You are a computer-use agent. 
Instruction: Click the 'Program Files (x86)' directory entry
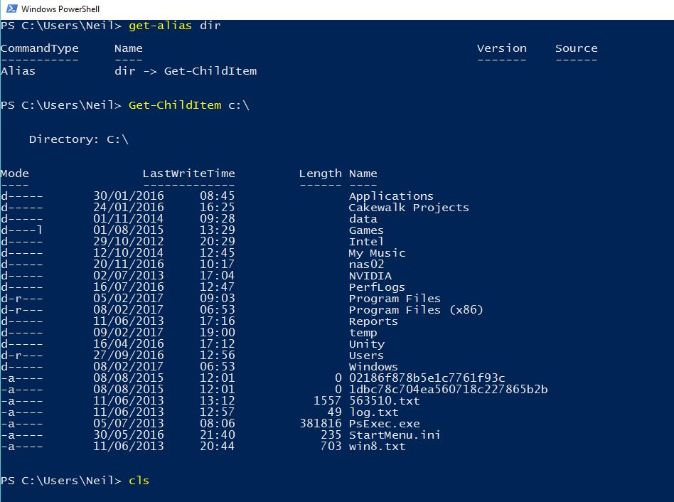click(x=416, y=310)
